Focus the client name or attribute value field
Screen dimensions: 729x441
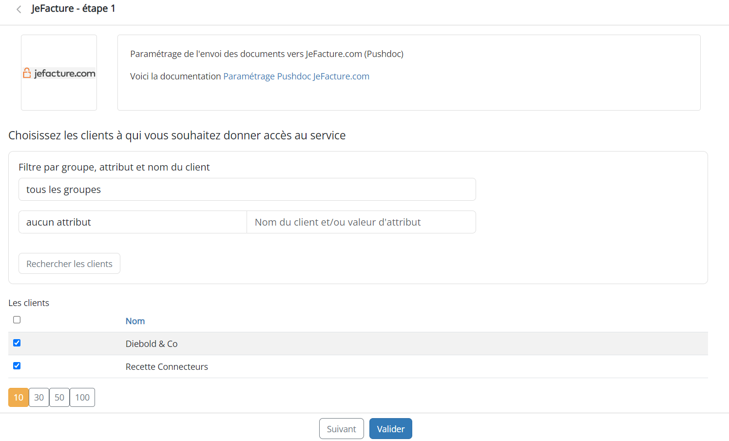(x=361, y=222)
